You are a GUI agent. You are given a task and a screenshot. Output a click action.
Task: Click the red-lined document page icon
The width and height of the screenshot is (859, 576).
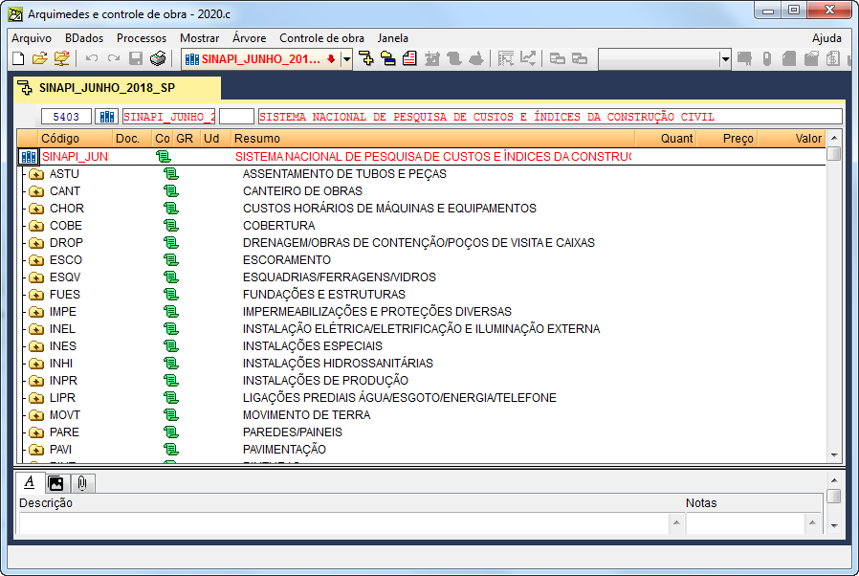(x=409, y=58)
